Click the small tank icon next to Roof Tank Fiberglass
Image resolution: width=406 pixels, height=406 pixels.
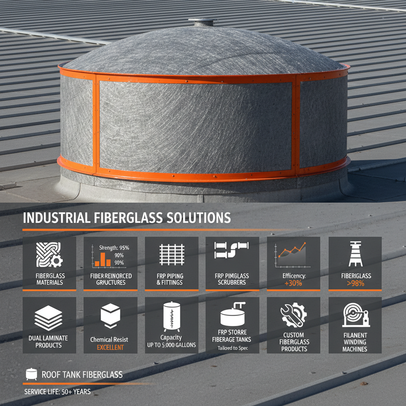click(32, 373)
